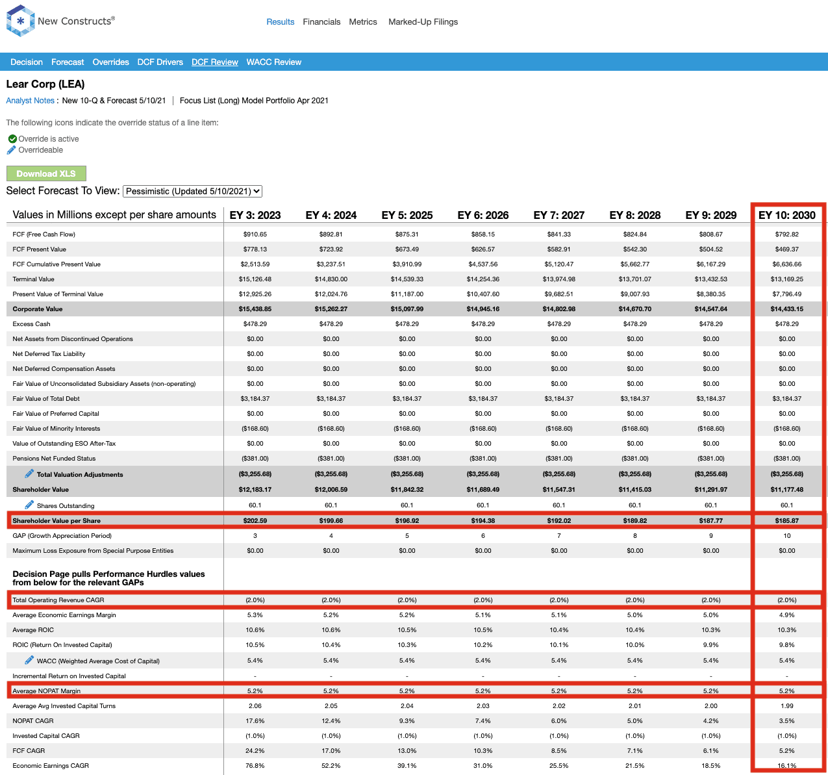Select DCF Review in the blue navigation bar

[x=215, y=62]
